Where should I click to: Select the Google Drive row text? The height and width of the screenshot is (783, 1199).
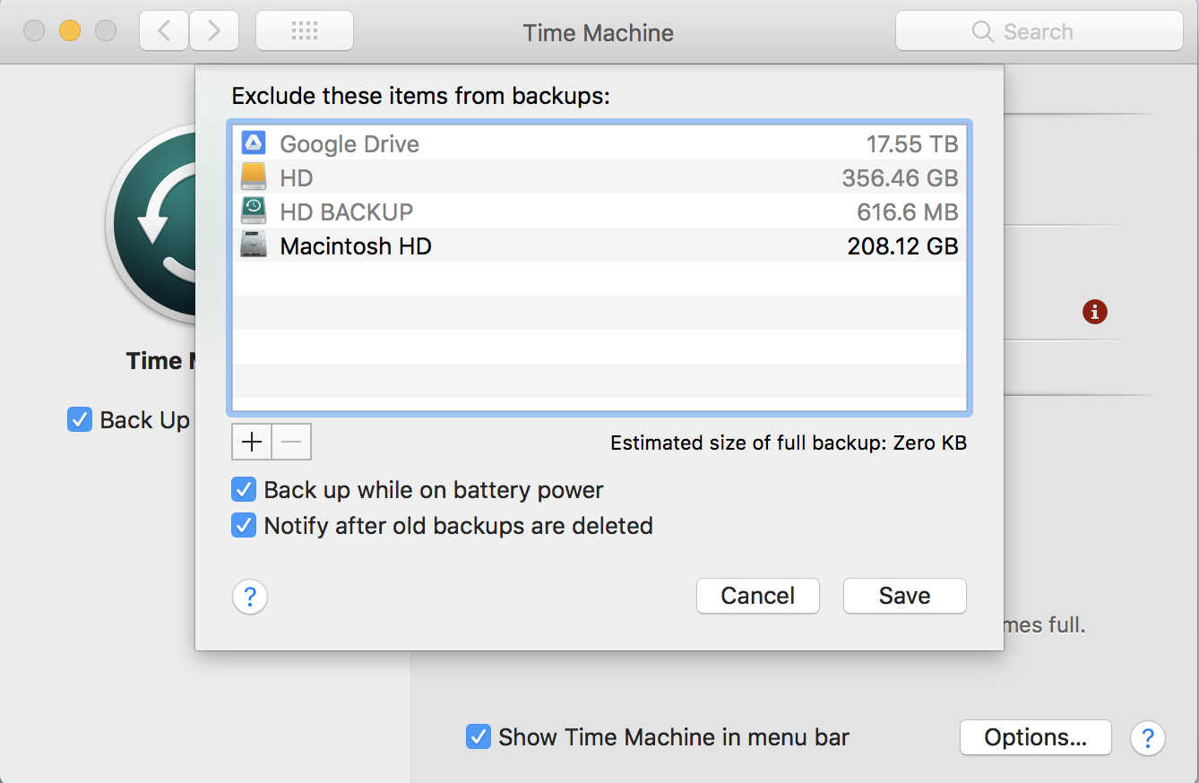[x=349, y=143]
